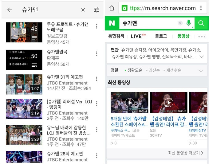Screen dimensions: 209x164
Task: Tap related search 신의목소리
Action: pos(172,57)
